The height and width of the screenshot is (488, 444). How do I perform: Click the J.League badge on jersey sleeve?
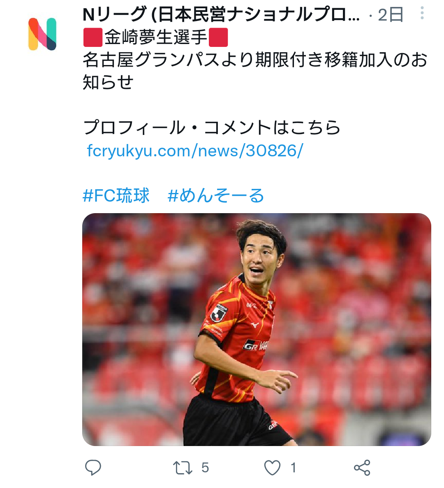(x=219, y=313)
